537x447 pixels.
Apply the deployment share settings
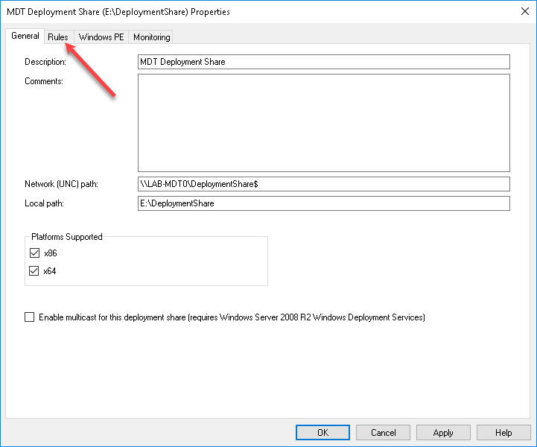coord(443,433)
